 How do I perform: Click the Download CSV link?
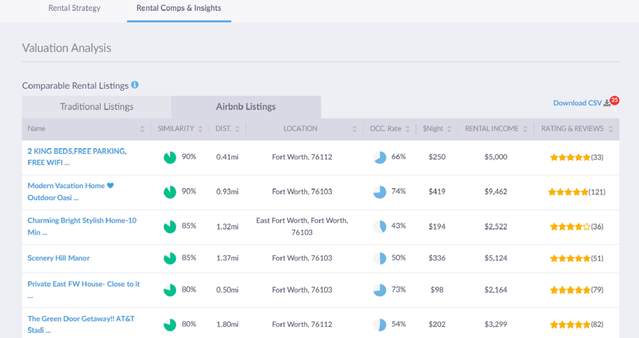577,103
